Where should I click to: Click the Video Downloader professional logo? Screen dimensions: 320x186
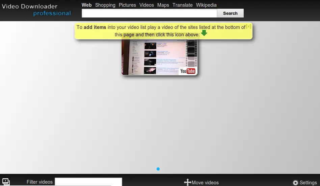coord(36,10)
